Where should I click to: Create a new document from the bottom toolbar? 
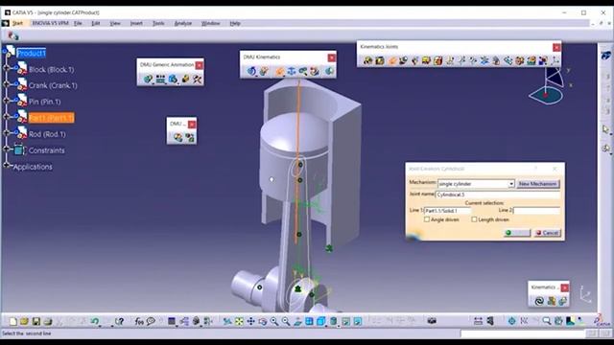pyautogui.click(x=12, y=321)
